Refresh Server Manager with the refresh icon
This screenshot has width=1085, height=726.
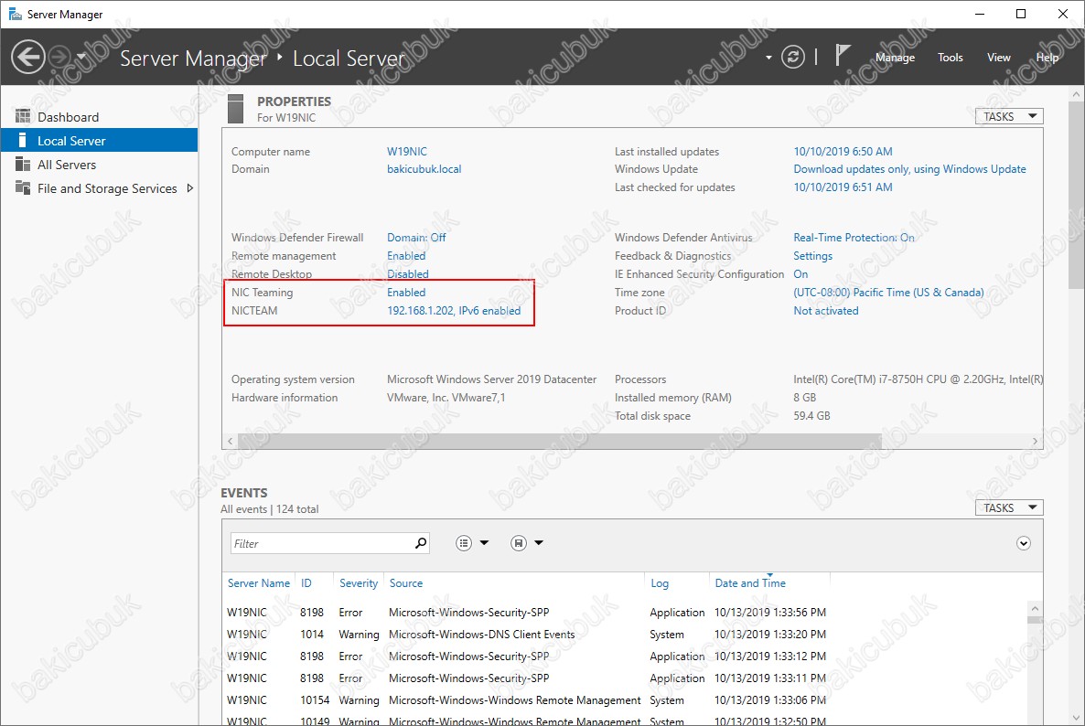coord(793,57)
